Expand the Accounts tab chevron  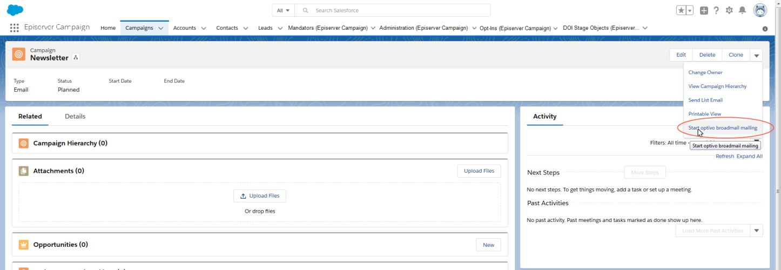(204, 28)
